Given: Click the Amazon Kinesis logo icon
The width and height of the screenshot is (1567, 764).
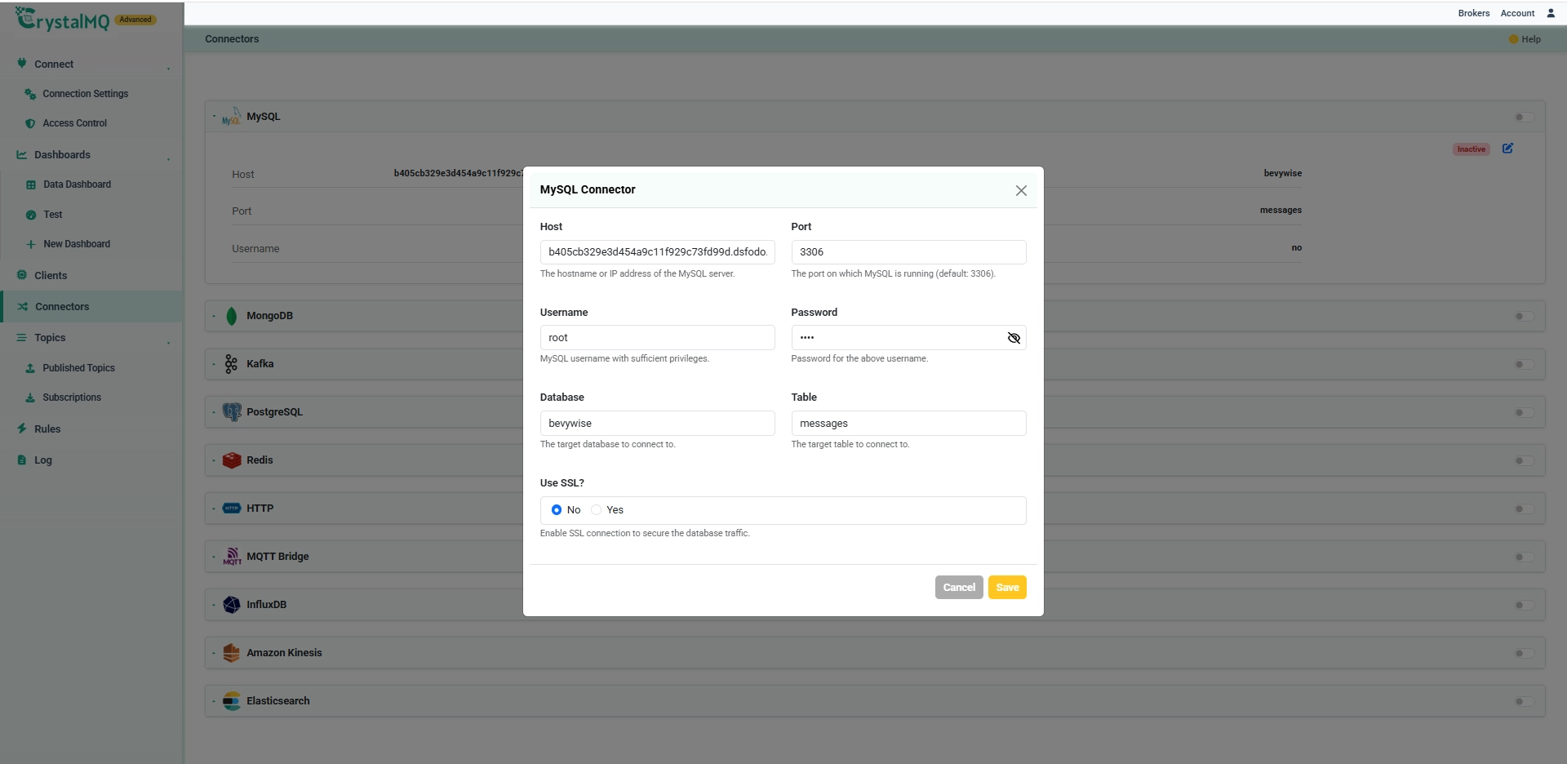Looking at the screenshot, I should coord(232,653).
